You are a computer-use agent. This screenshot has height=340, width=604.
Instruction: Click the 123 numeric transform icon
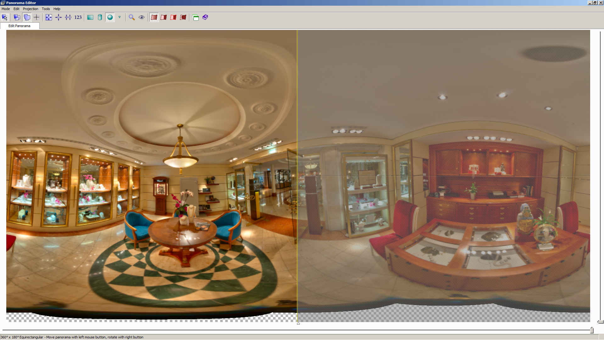click(78, 17)
